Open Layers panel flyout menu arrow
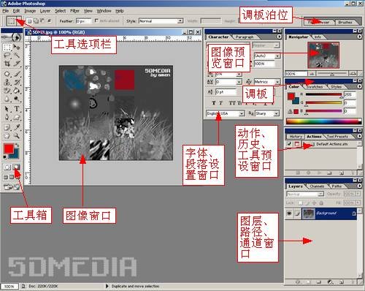This screenshot has height=291, width=365. pos(359,186)
